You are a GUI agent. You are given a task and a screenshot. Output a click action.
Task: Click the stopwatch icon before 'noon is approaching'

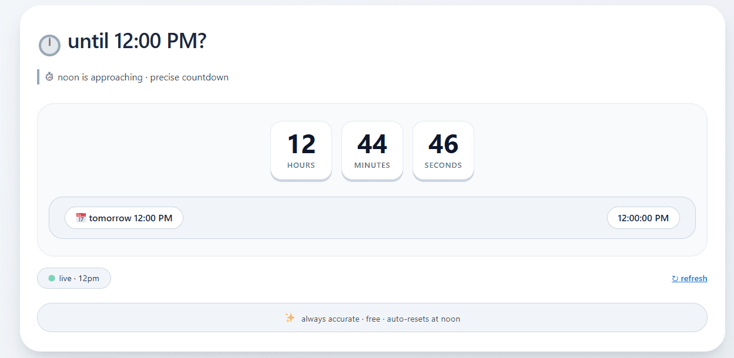49,77
